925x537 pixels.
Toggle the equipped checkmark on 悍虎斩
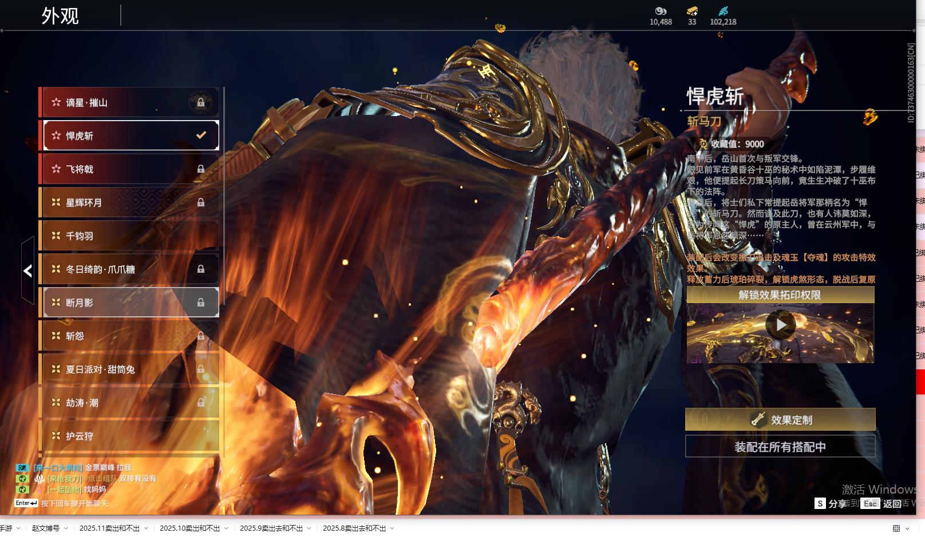click(201, 136)
